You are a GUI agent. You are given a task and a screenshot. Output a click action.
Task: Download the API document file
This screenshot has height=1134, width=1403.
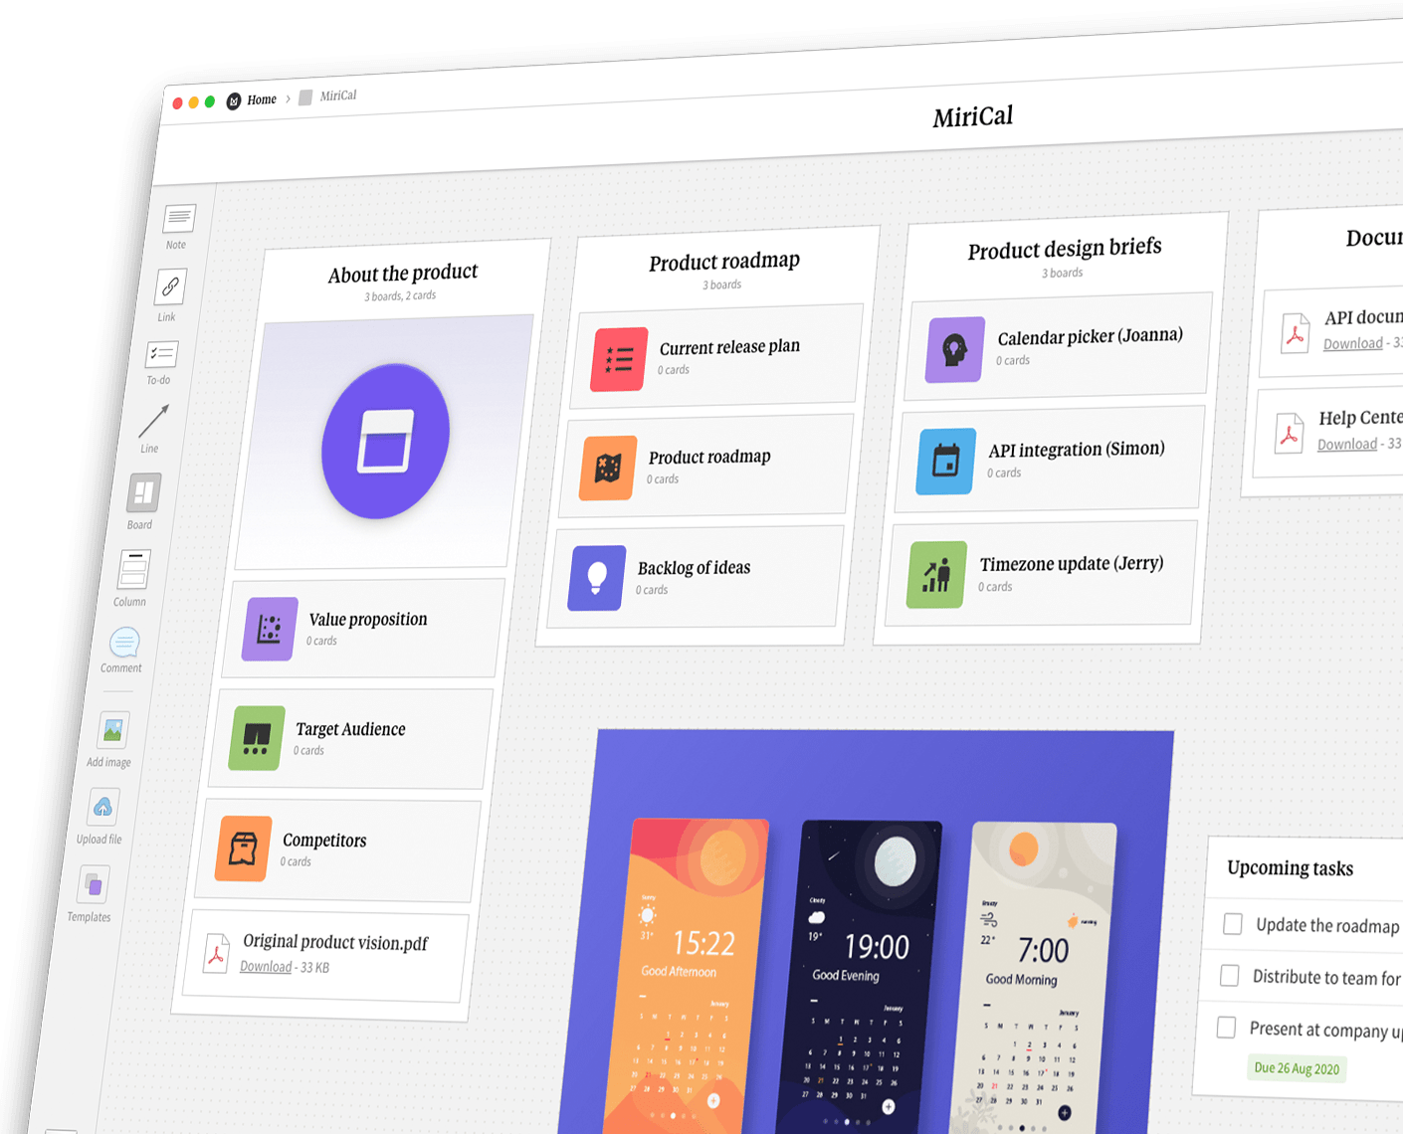(x=1353, y=343)
